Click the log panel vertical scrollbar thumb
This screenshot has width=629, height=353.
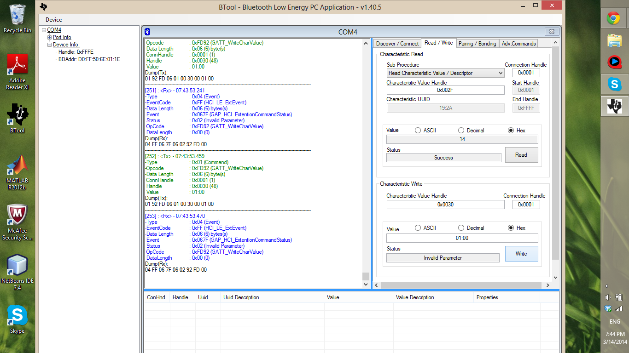coord(366,276)
